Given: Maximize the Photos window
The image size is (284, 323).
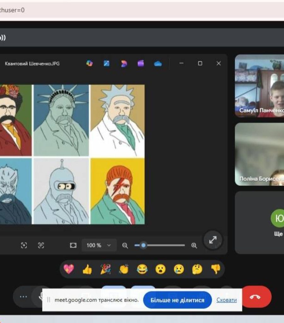Looking at the screenshot, I should point(200,63).
